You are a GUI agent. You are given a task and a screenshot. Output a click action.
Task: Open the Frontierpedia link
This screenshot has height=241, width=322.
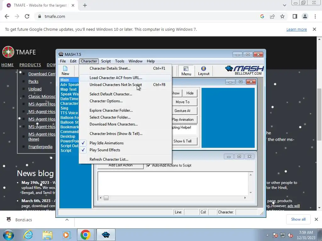[x=40, y=147]
